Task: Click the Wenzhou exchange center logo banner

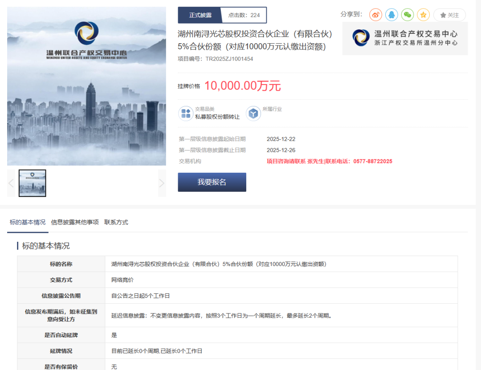Action: (x=405, y=38)
